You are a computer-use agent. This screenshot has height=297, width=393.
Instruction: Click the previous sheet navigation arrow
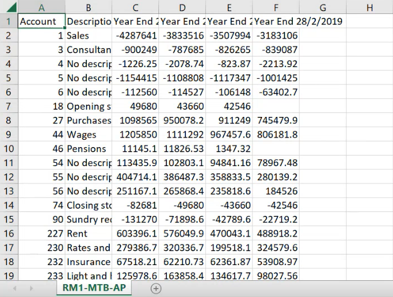coord(15,288)
